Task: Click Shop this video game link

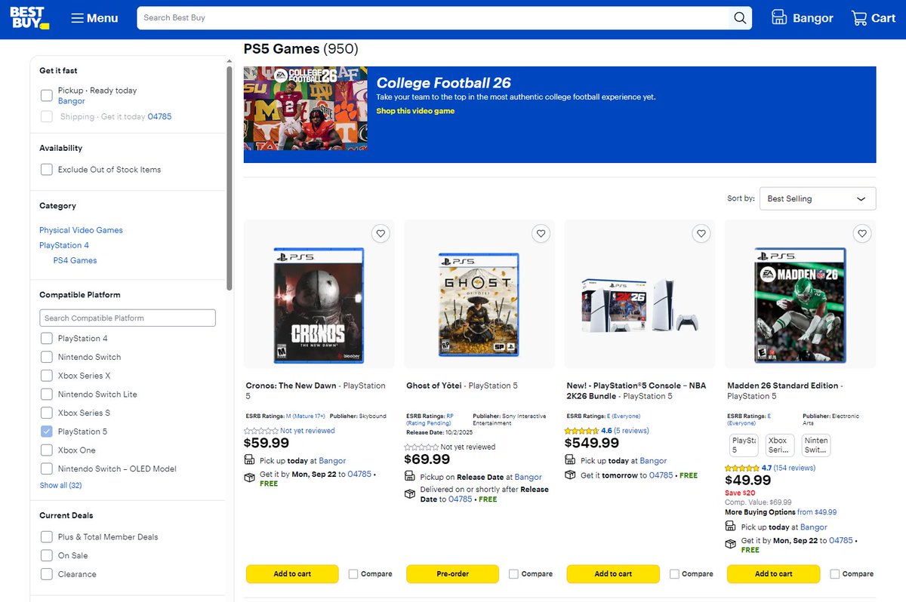Action: pyautogui.click(x=415, y=111)
